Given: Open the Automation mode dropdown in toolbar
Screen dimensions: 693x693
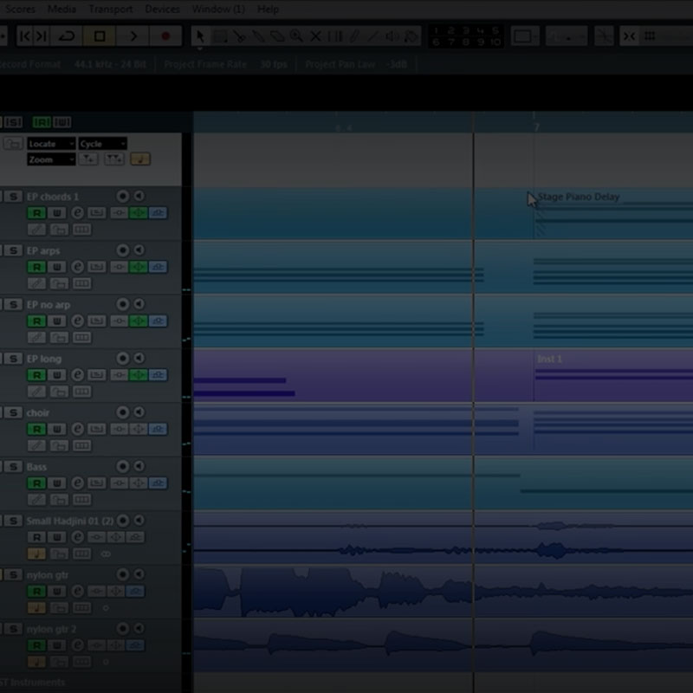Looking at the screenshot, I should pyautogui.click(x=567, y=36).
